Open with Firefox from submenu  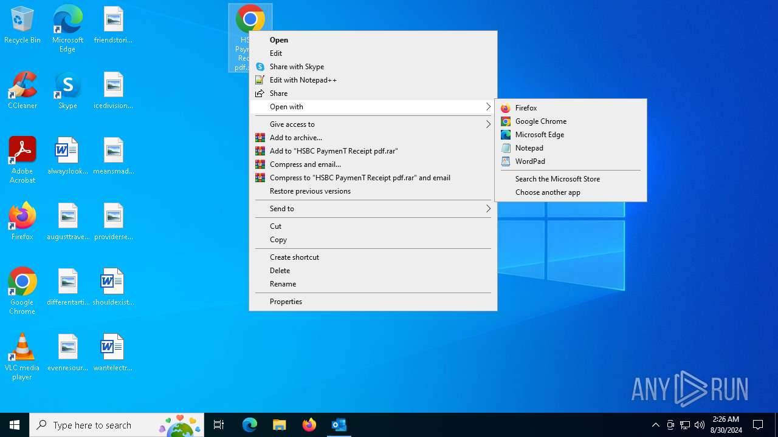(571, 108)
